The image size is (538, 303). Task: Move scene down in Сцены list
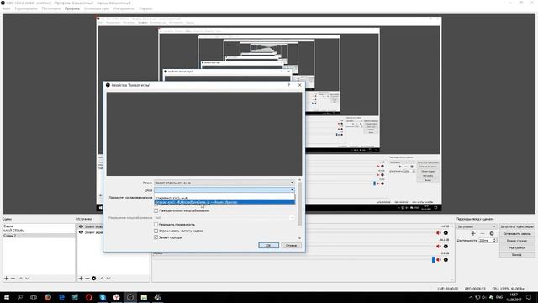(x=28, y=279)
